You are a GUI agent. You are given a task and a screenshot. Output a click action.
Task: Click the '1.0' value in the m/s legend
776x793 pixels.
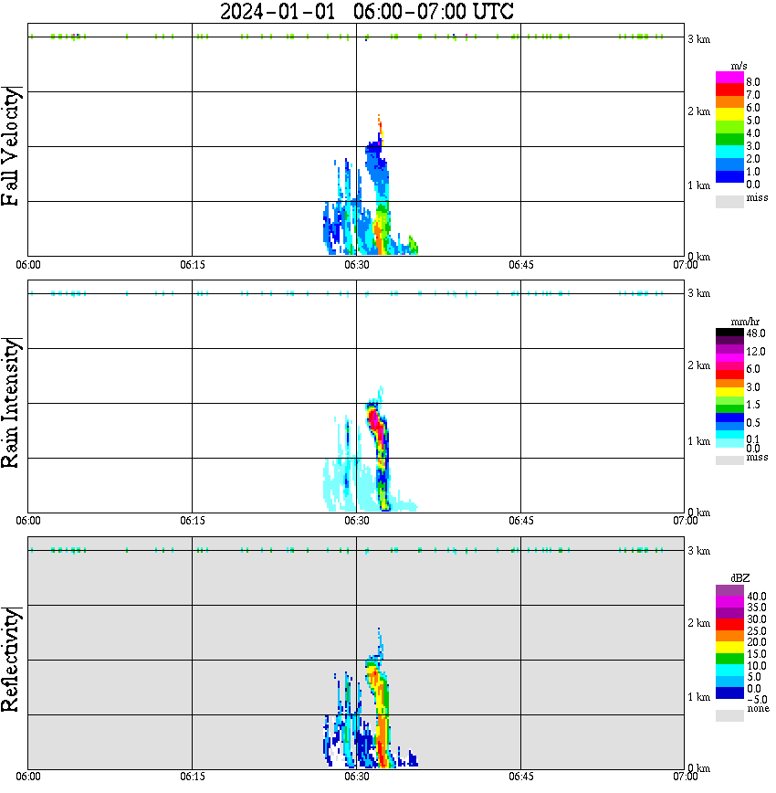point(753,172)
